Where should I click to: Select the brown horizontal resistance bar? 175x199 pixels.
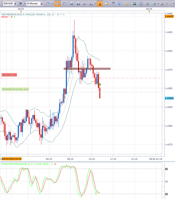coord(87,69)
